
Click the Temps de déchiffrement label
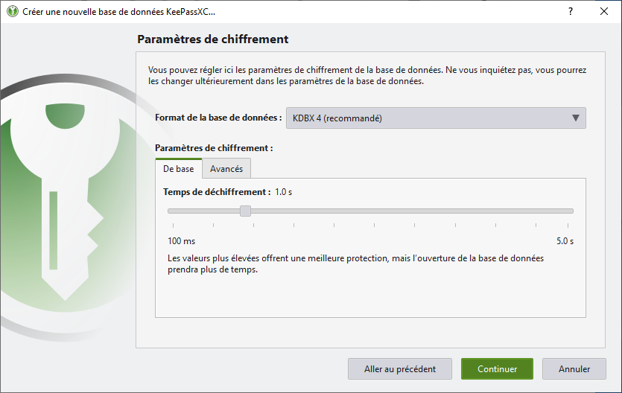click(x=217, y=192)
